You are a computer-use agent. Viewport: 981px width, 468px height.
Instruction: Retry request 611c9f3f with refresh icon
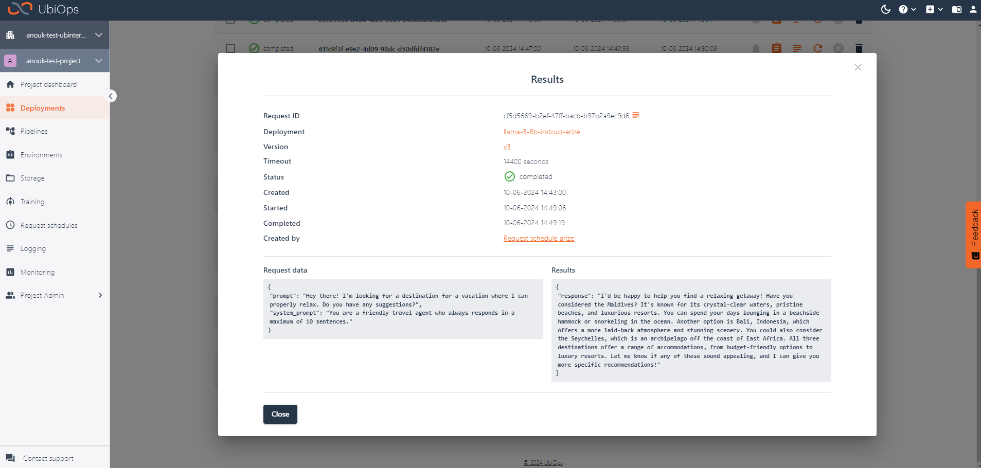(818, 48)
